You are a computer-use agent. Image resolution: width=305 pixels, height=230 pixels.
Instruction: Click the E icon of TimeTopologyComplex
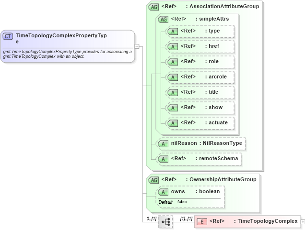click(202, 222)
